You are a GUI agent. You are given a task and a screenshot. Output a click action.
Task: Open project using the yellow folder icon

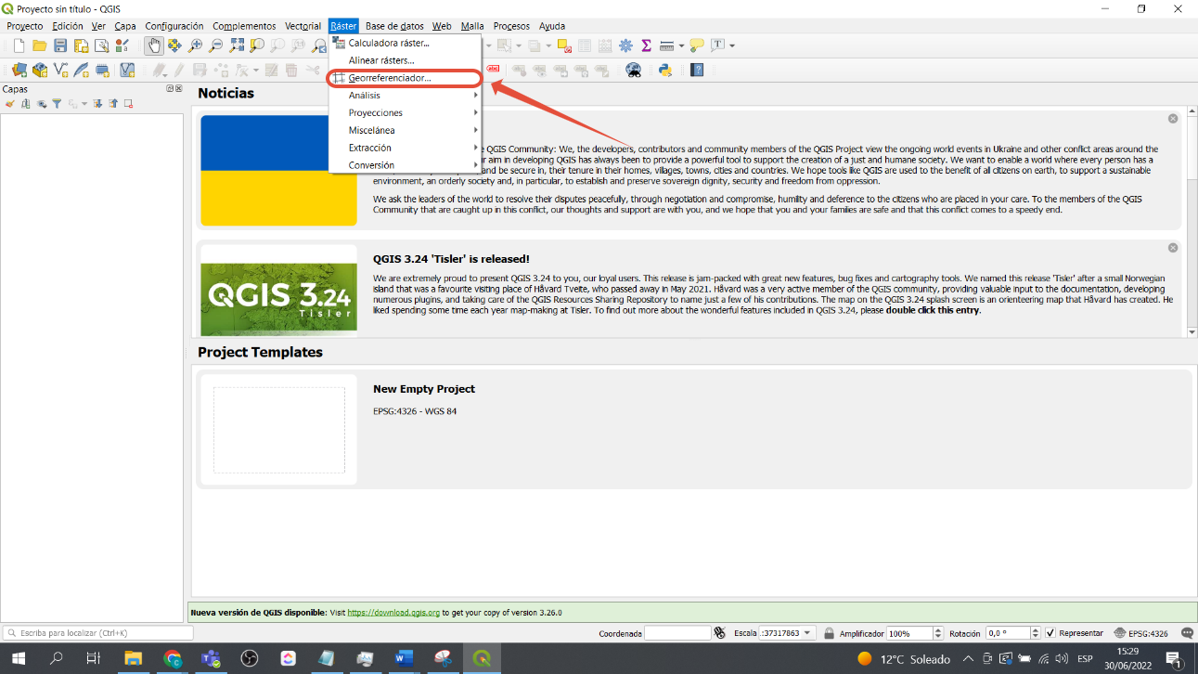pyautogui.click(x=39, y=45)
